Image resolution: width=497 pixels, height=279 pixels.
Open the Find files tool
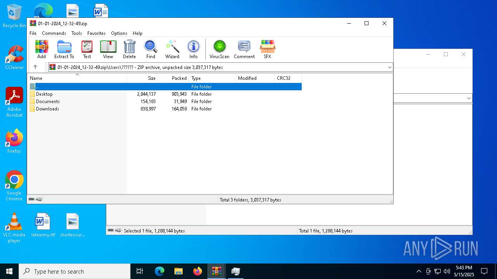click(151, 49)
